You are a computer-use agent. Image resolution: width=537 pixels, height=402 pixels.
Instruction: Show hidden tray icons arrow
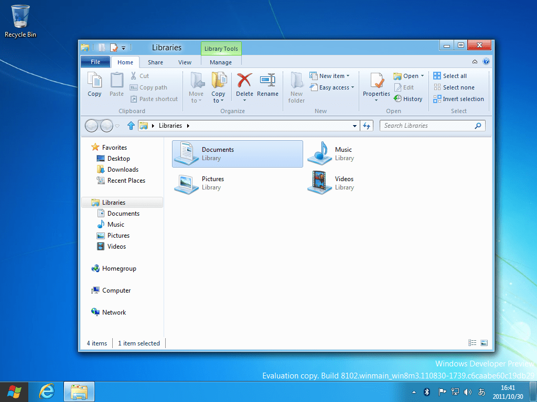point(414,392)
